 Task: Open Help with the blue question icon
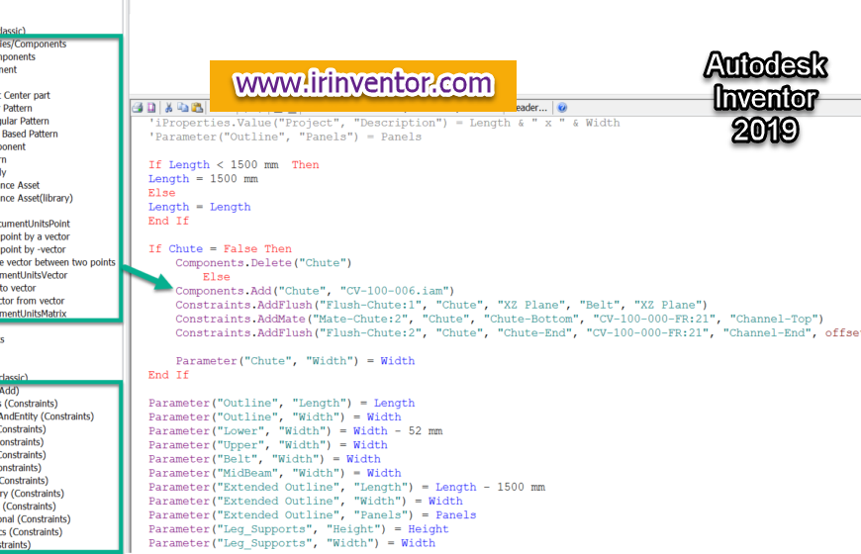pyautogui.click(x=562, y=108)
